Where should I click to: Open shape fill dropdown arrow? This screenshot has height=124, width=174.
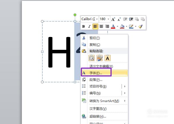pyautogui.click(x=126, y=27)
